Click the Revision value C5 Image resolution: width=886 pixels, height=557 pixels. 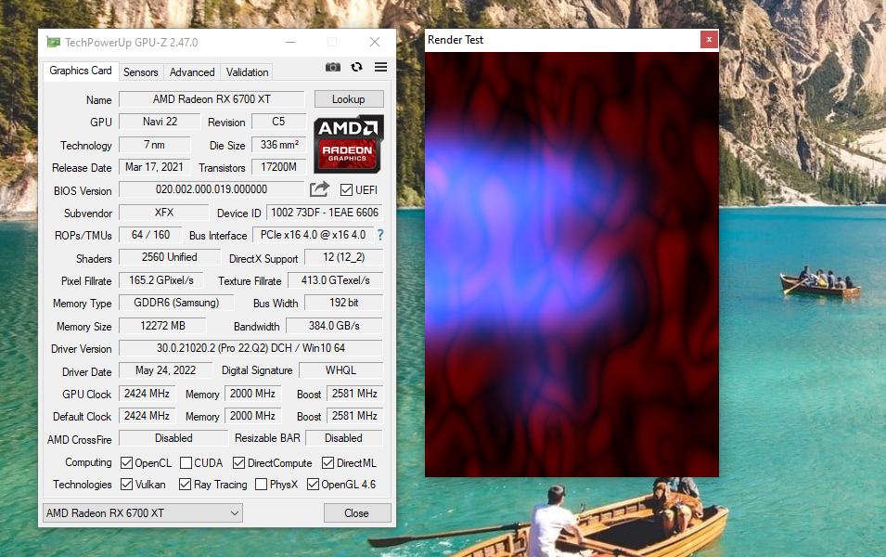pos(278,122)
